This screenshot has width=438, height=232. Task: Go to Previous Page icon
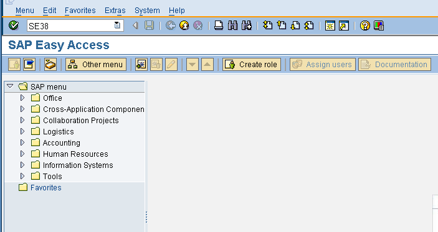282,26
